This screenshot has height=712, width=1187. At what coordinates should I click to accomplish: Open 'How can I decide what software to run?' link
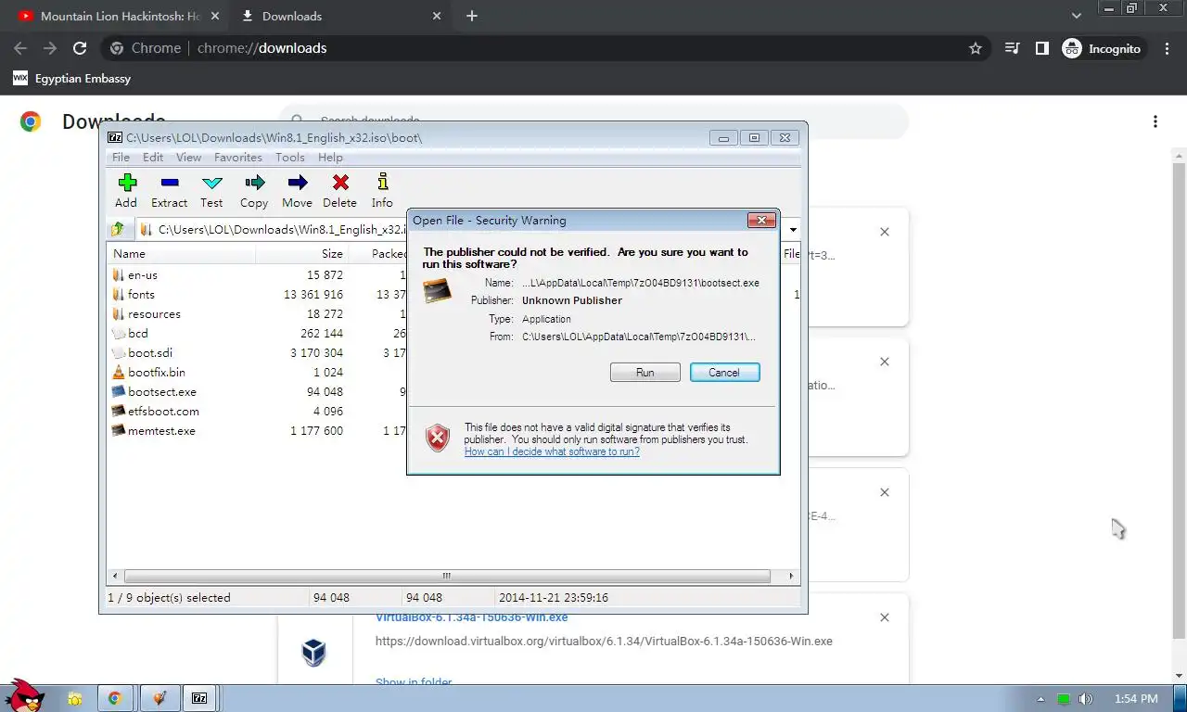point(552,451)
